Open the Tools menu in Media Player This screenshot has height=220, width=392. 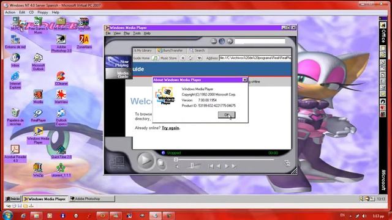point(137,33)
